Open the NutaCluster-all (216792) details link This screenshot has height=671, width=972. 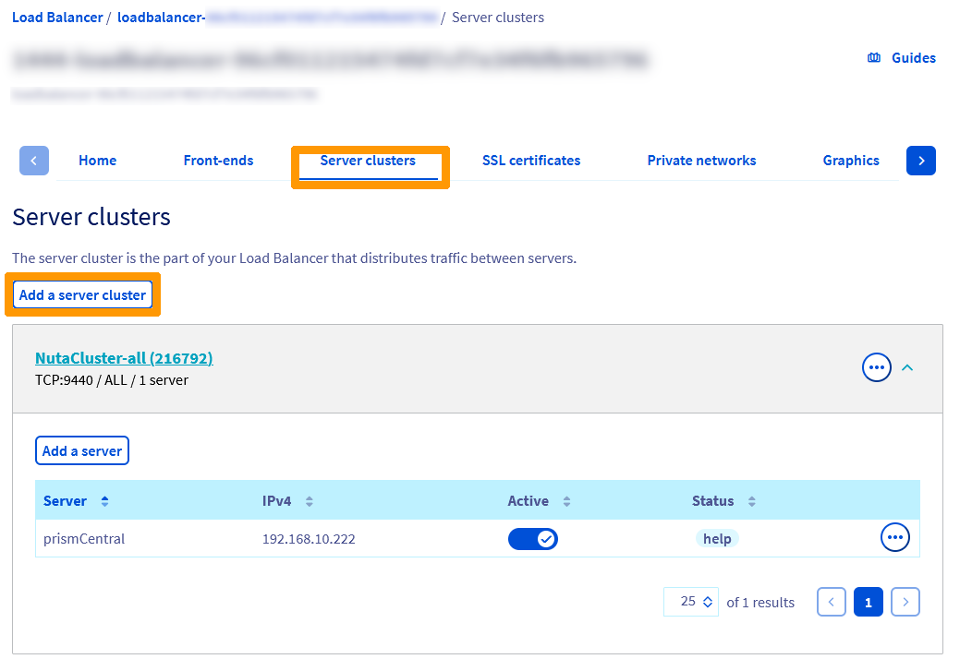click(123, 358)
